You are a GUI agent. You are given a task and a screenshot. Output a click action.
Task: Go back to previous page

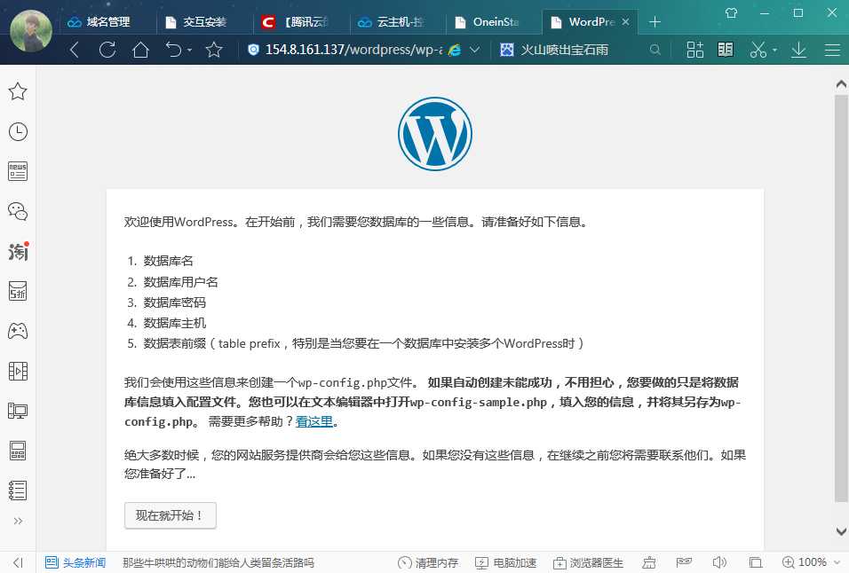[75, 50]
